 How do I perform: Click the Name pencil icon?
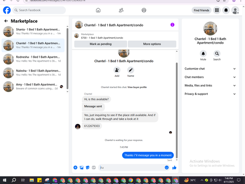tap(131, 70)
